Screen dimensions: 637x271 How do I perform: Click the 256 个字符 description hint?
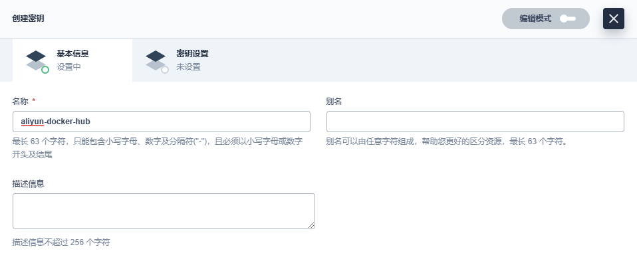click(x=61, y=242)
